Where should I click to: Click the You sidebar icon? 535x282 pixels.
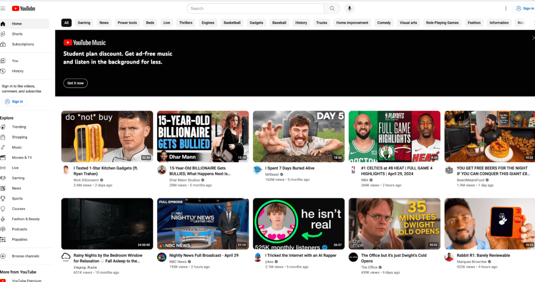click(x=3, y=61)
